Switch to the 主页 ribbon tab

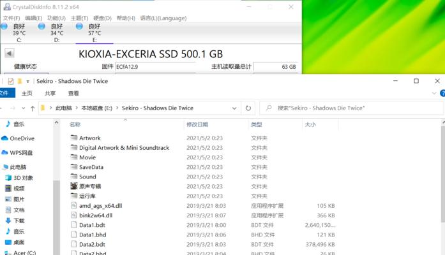27,93
